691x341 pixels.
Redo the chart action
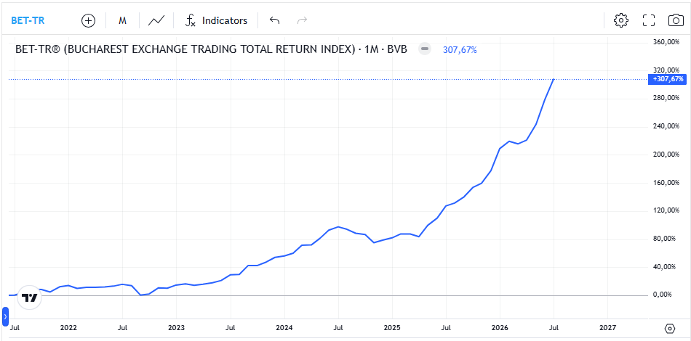[303, 20]
